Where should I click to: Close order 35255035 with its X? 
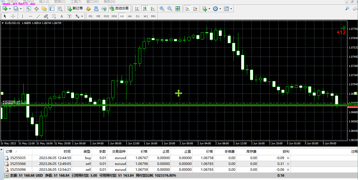coord(288,158)
